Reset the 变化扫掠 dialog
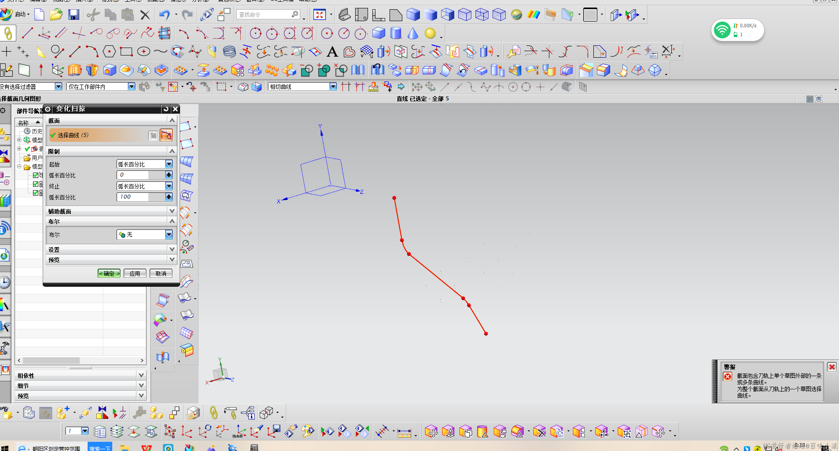Viewport: 839px width, 451px height. pos(166,109)
